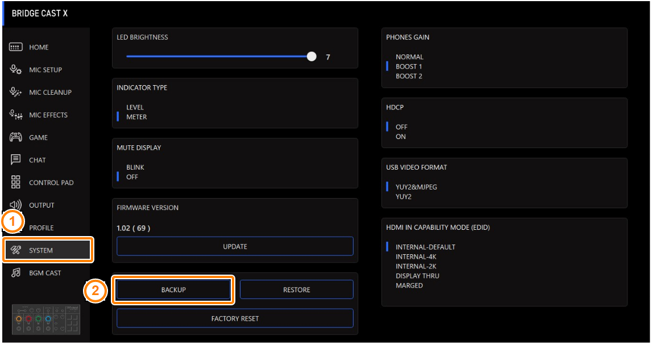Click the RESTORE button
652x345 pixels.
tap(297, 290)
